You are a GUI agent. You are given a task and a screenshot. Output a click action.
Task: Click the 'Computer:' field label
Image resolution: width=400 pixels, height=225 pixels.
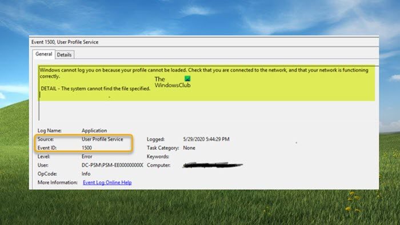click(x=158, y=165)
